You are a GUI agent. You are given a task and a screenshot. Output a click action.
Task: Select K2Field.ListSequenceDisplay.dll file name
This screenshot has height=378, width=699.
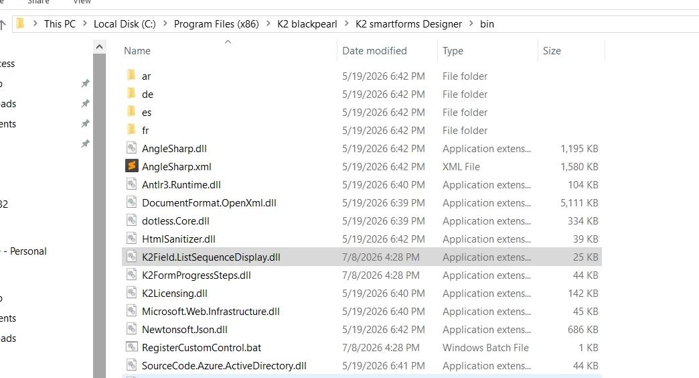tap(212, 257)
